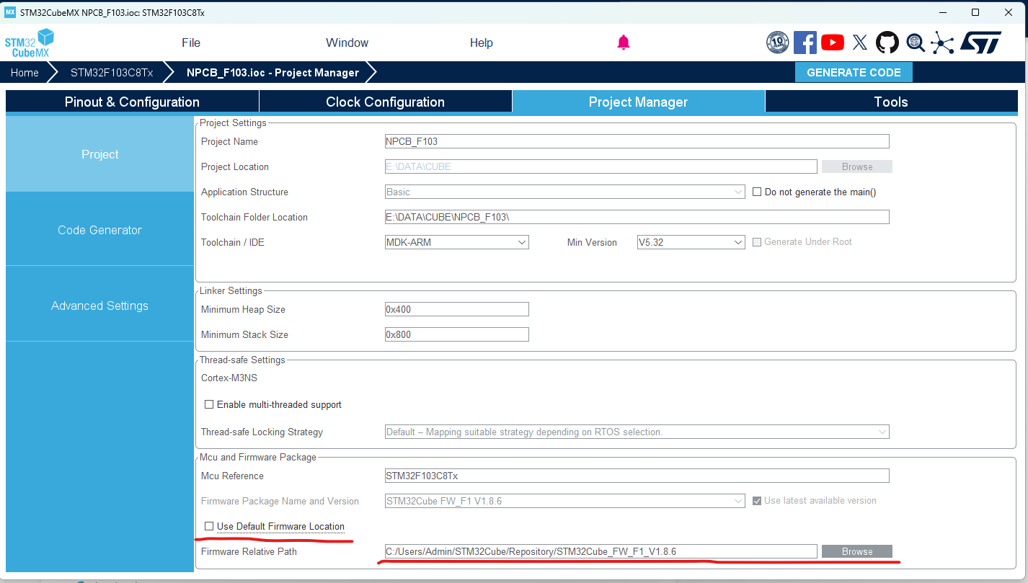1028x583 pixels.
Task: Browse for the Firmware Relative Path
Action: click(x=856, y=551)
